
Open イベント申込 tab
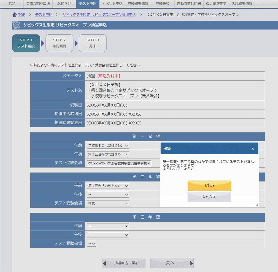pos(112,4)
